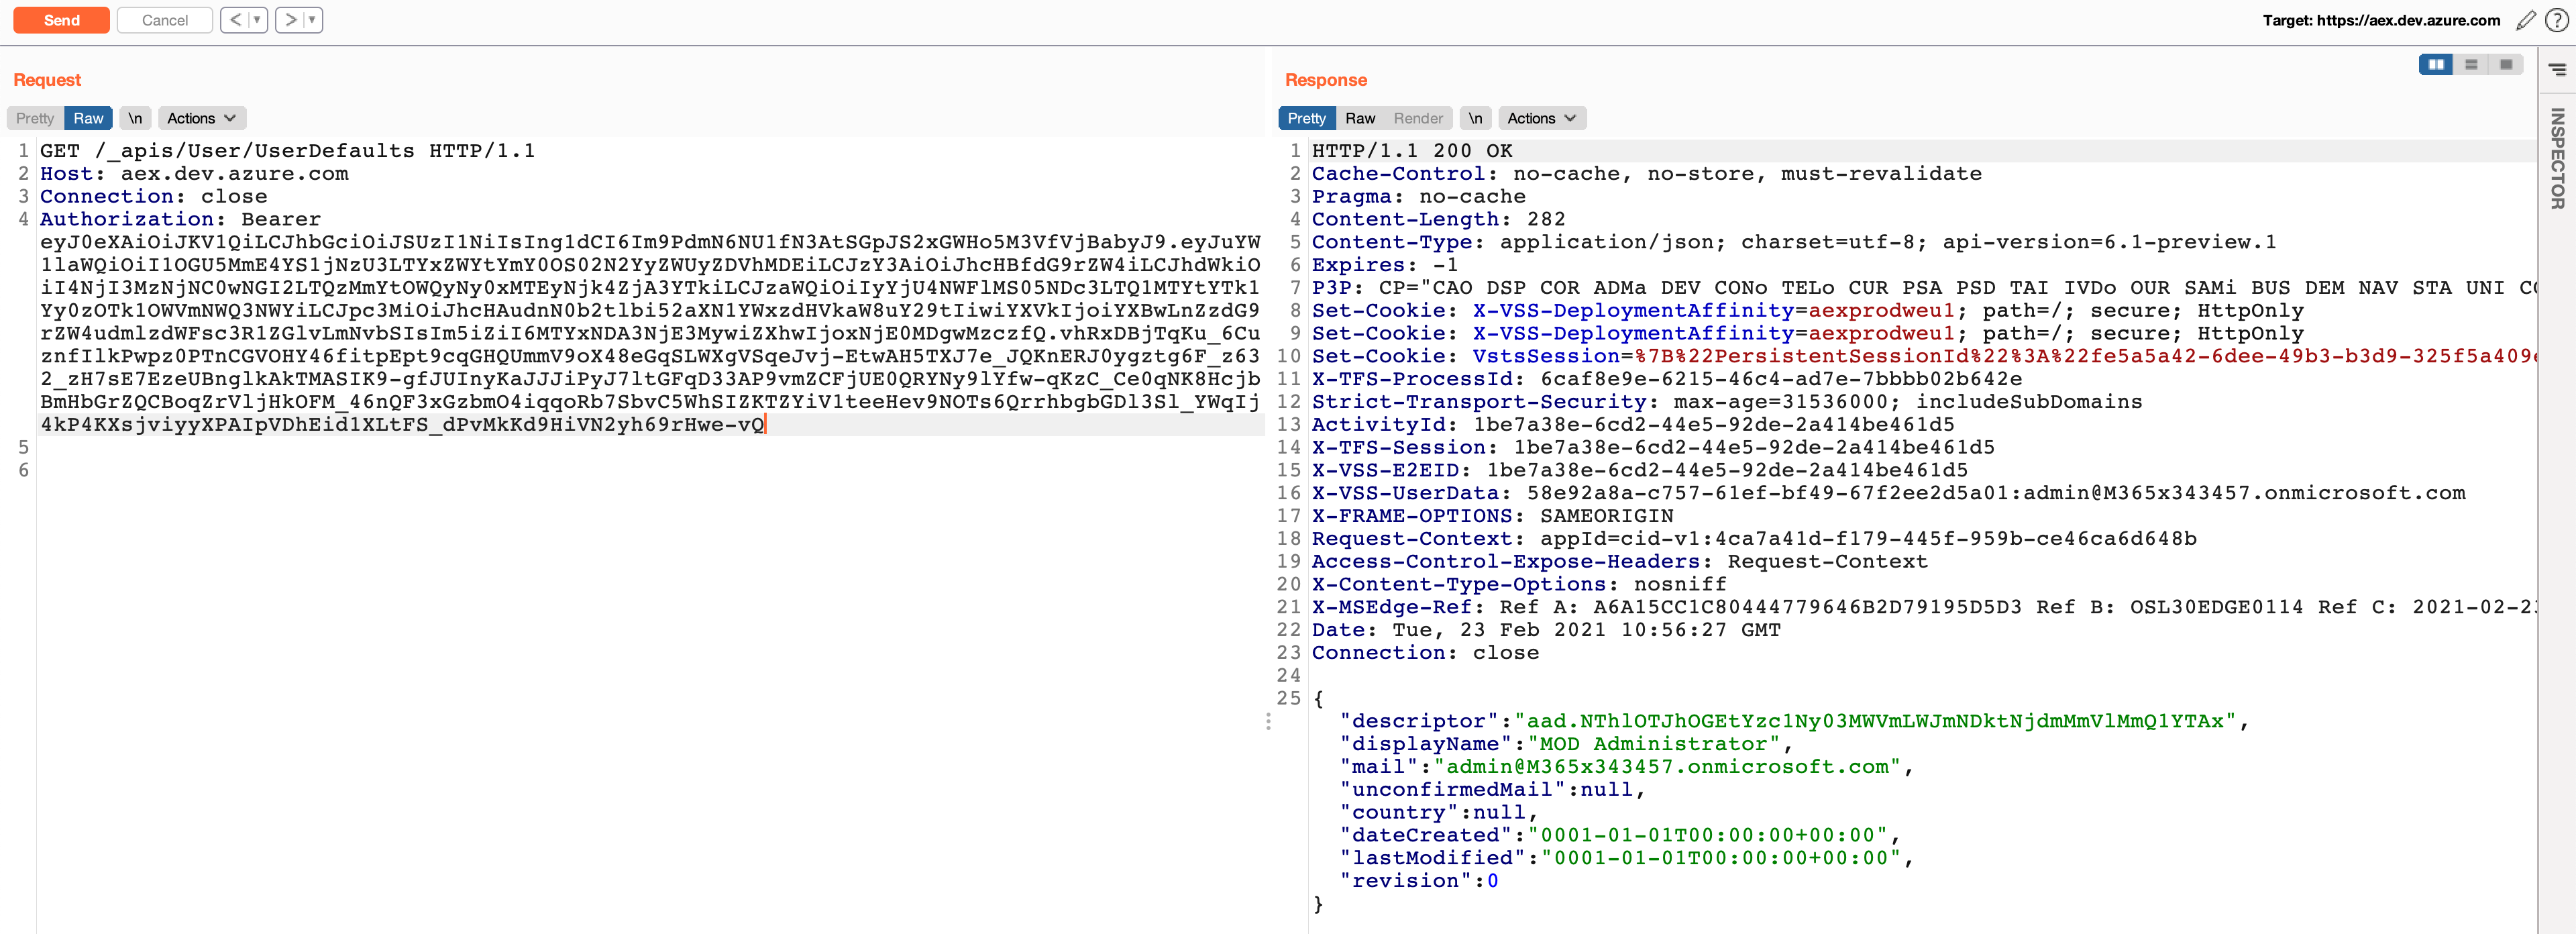The height and width of the screenshot is (934, 2576).
Task: Open back history dropdown arrow
Action: [x=257, y=20]
